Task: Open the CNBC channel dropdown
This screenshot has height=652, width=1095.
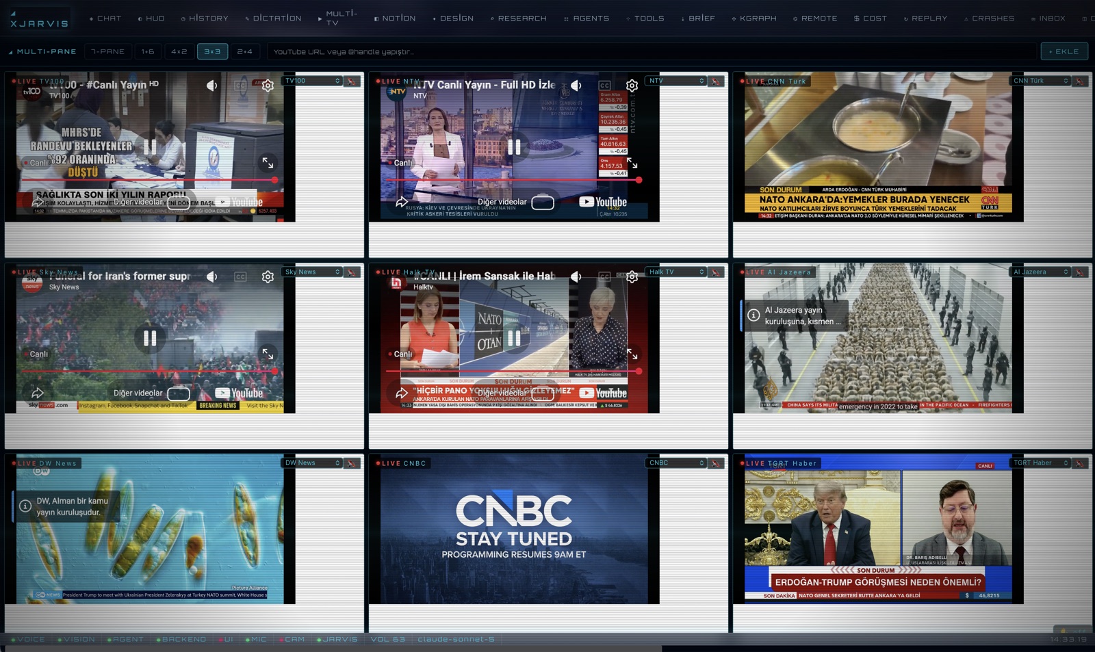Action: [676, 462]
